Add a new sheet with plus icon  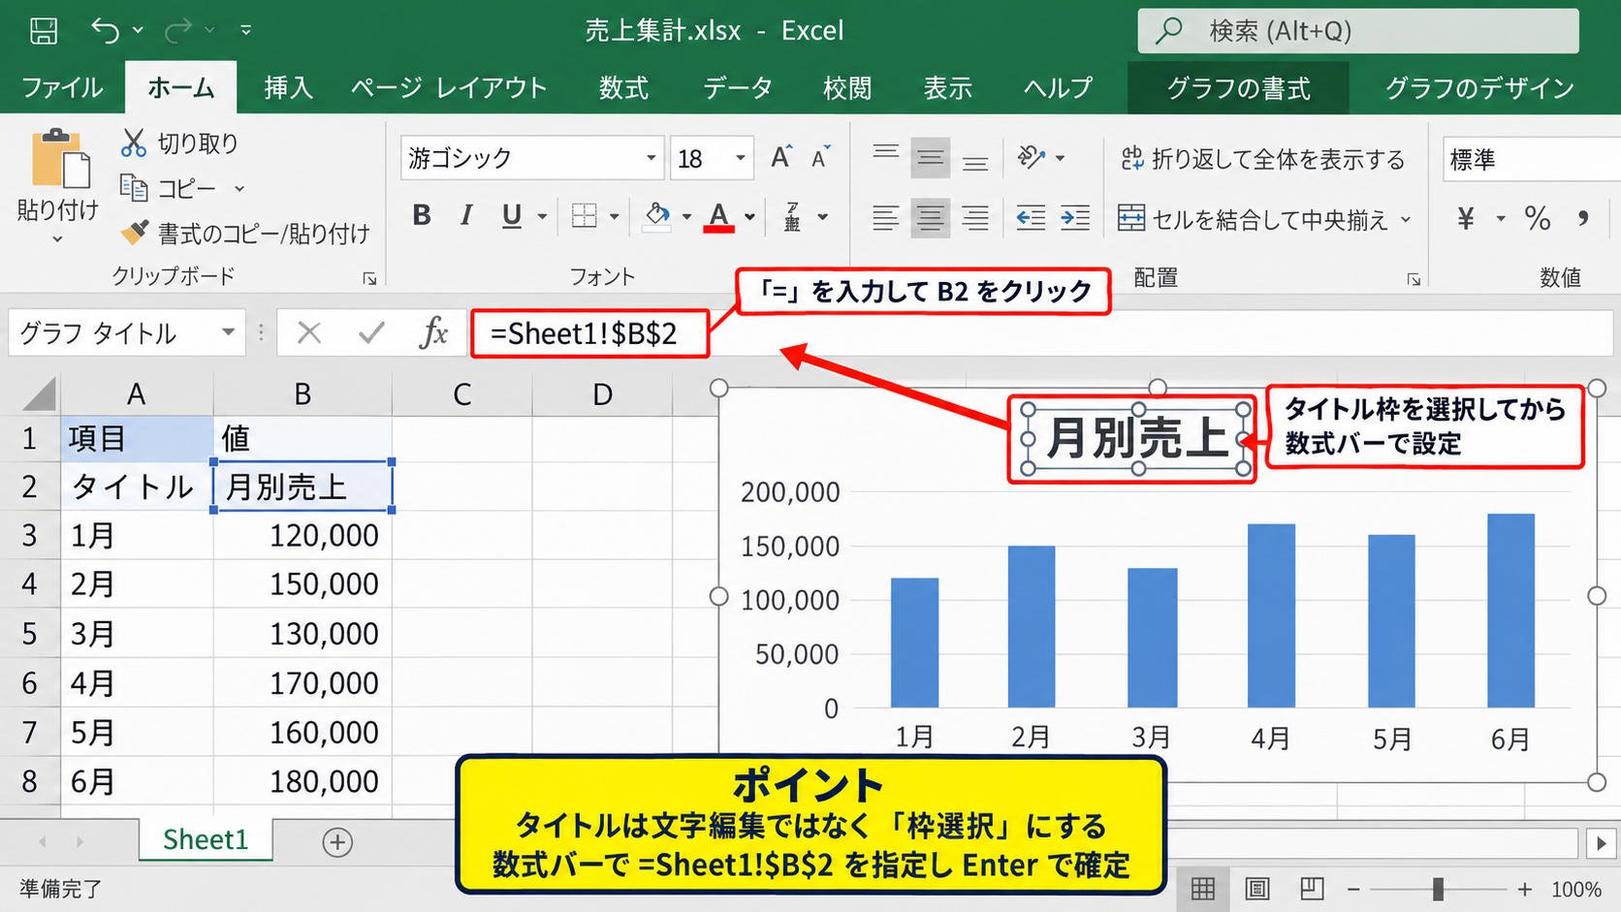coord(337,842)
